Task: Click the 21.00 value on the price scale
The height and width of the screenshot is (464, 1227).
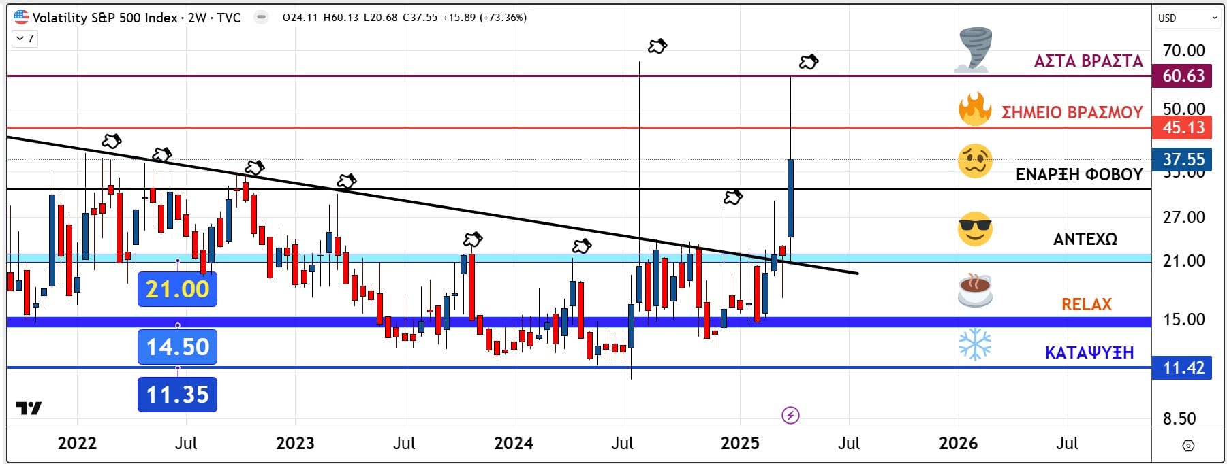Action: click(x=1183, y=261)
